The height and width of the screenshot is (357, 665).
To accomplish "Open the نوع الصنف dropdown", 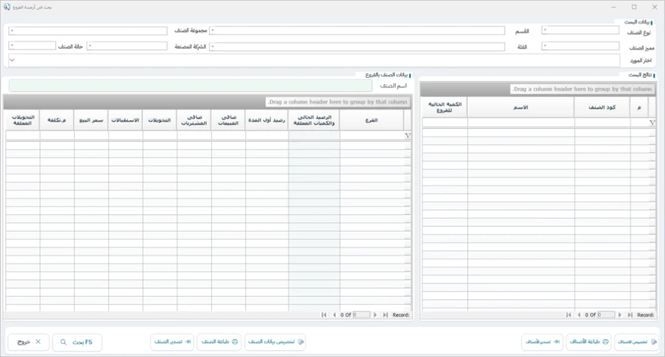I will point(580,30).
